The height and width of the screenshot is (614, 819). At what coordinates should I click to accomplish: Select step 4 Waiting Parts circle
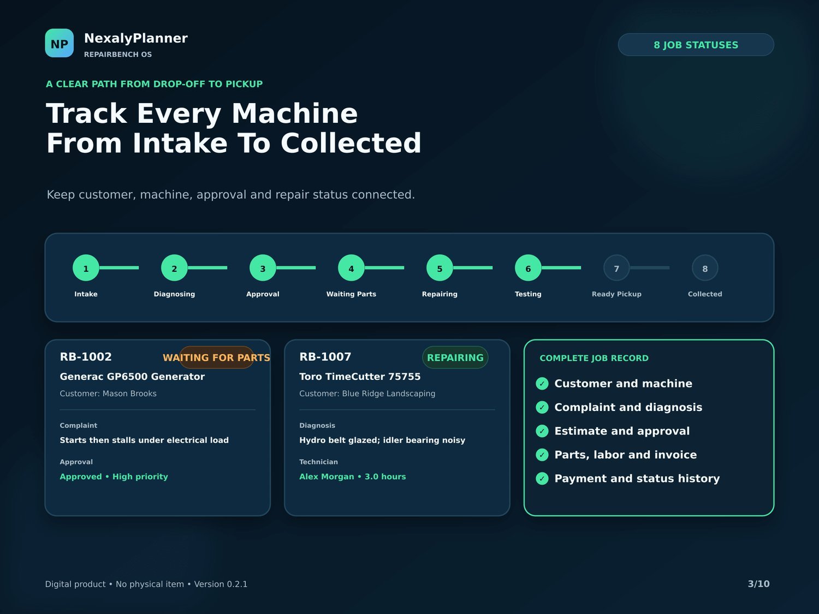pos(351,268)
